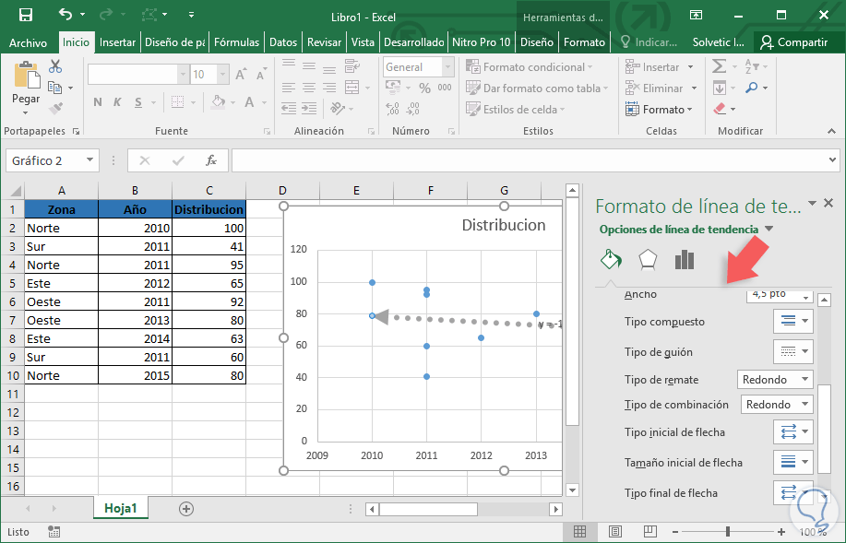Open the Tipo inicial de flecha dropdown
Viewport: 846px width, 543px height.
[792, 431]
